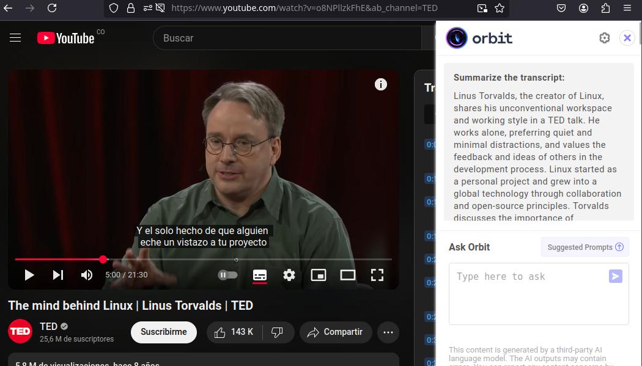
Task: Bookmark this page with the star icon
Action: coord(500,8)
